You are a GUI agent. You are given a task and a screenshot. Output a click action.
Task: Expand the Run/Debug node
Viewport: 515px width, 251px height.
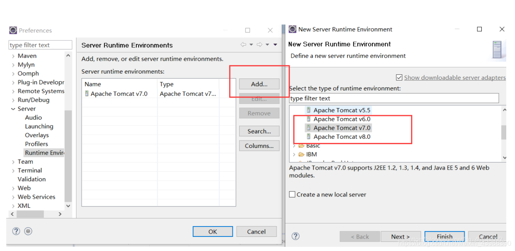pos(13,100)
